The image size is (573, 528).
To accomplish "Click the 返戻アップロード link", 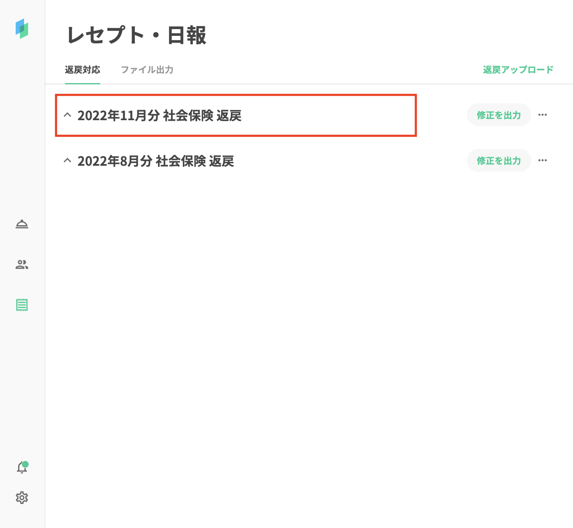I will tap(518, 70).
